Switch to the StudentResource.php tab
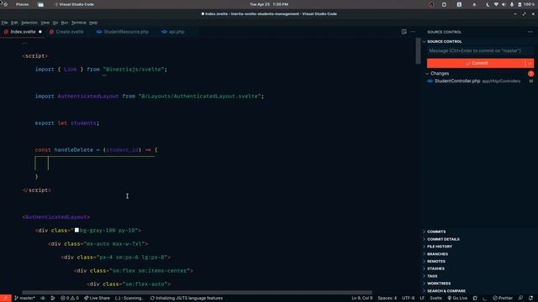Screen dimensions: 538x302 click(125, 32)
